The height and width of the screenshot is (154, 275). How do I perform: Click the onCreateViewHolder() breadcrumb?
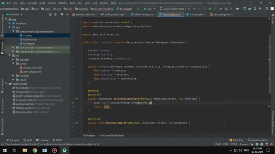(112, 136)
